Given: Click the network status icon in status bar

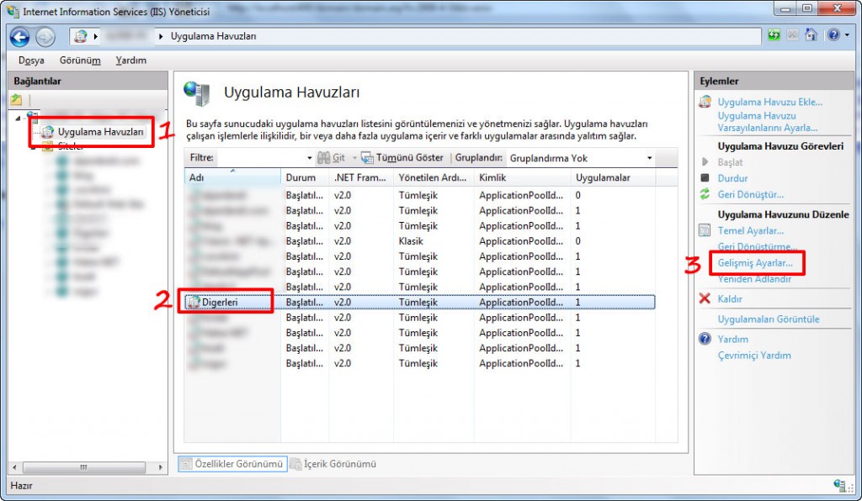Looking at the screenshot, I should 839,485.
